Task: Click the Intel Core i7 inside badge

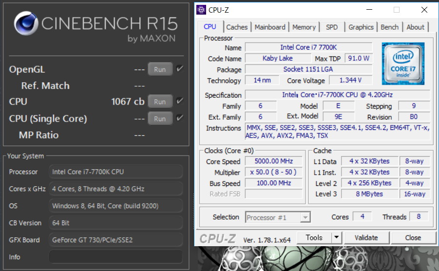Action: coord(403,63)
